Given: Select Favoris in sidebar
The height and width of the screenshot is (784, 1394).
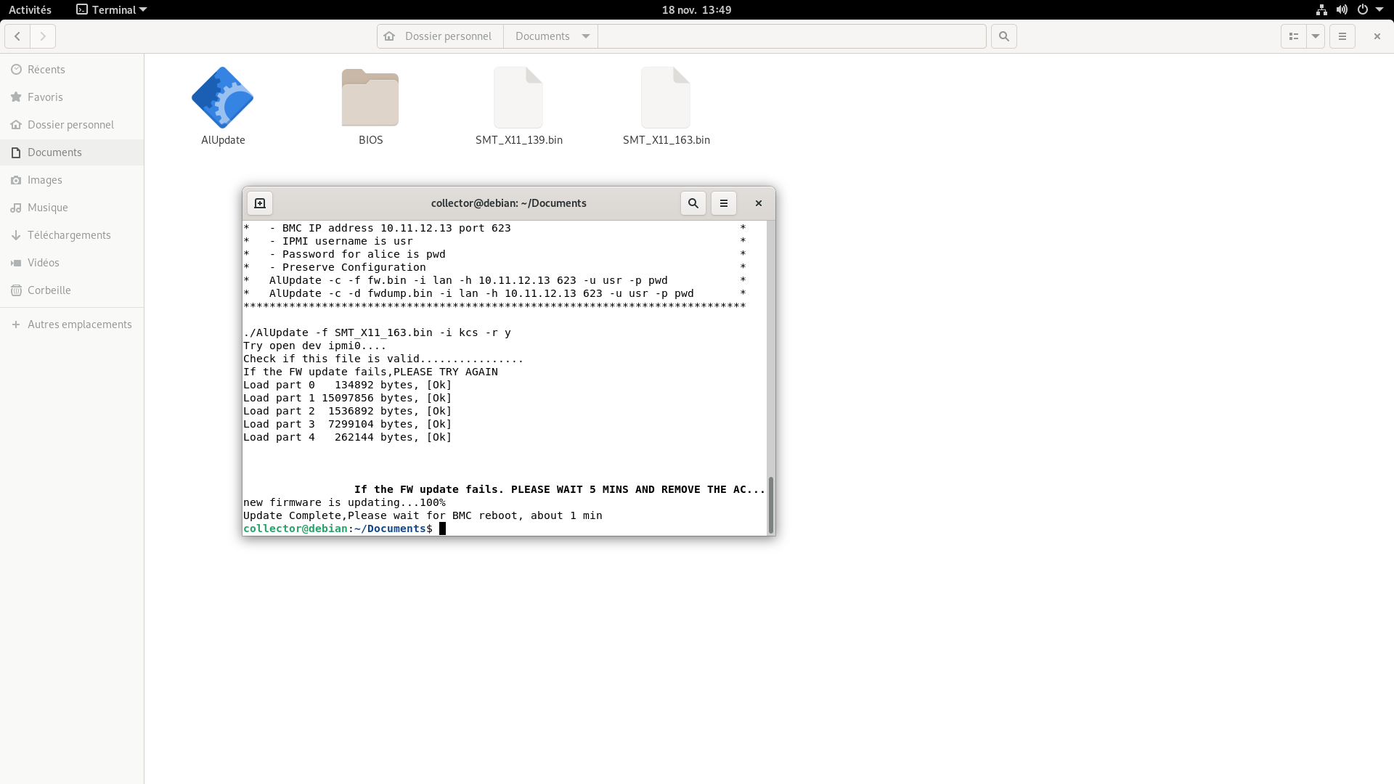Looking at the screenshot, I should [x=72, y=97].
